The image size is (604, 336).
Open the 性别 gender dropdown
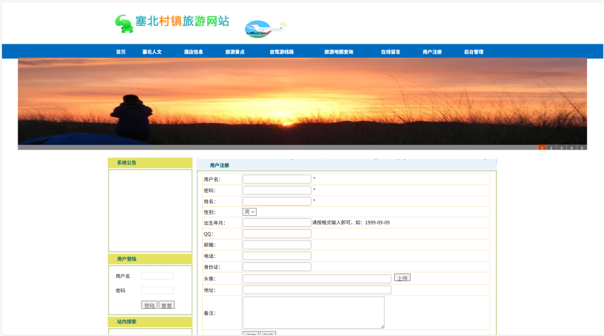pyautogui.click(x=250, y=212)
